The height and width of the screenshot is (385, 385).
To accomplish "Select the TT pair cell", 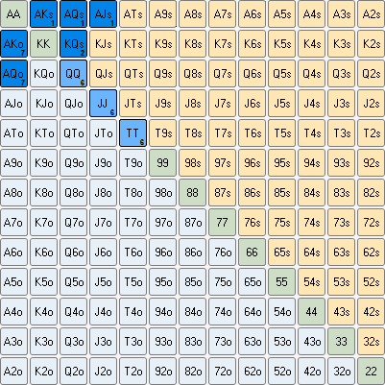I will pyautogui.click(x=133, y=133).
